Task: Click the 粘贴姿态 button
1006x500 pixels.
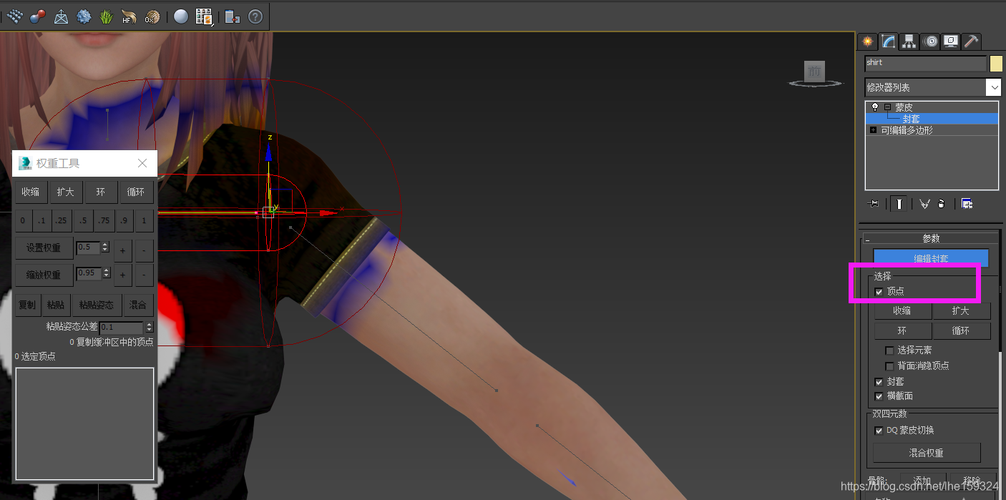Action: pyautogui.click(x=96, y=305)
